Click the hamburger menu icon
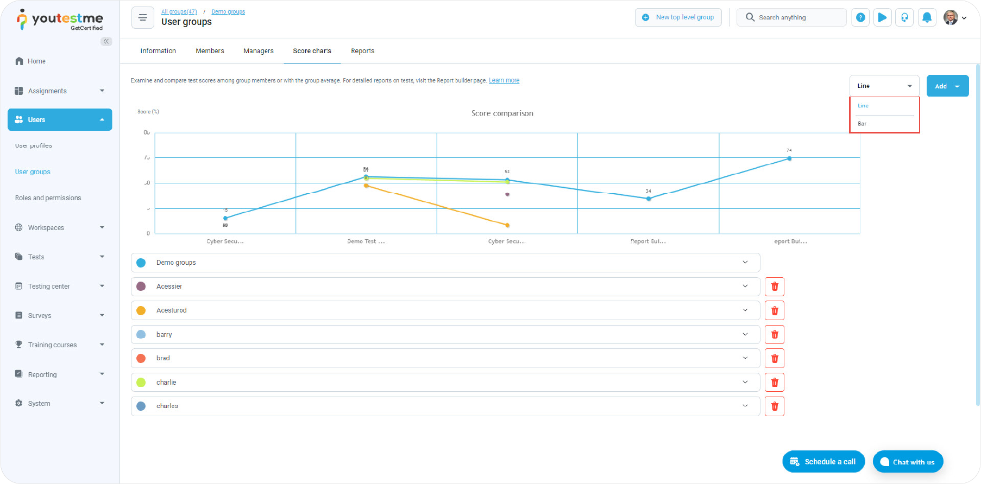The height and width of the screenshot is (484, 981). (x=142, y=17)
